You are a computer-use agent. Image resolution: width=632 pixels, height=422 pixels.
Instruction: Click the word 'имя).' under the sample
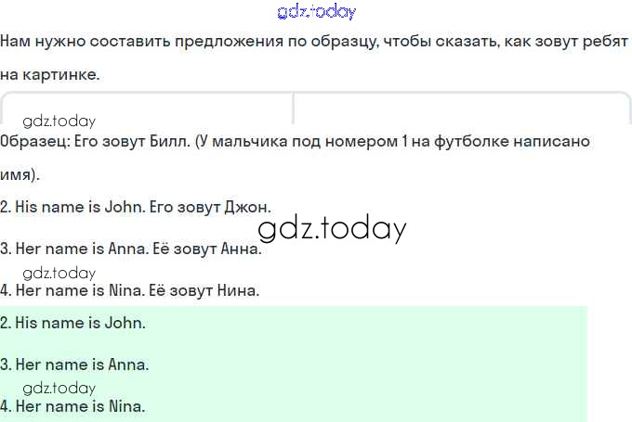[x=20, y=173]
